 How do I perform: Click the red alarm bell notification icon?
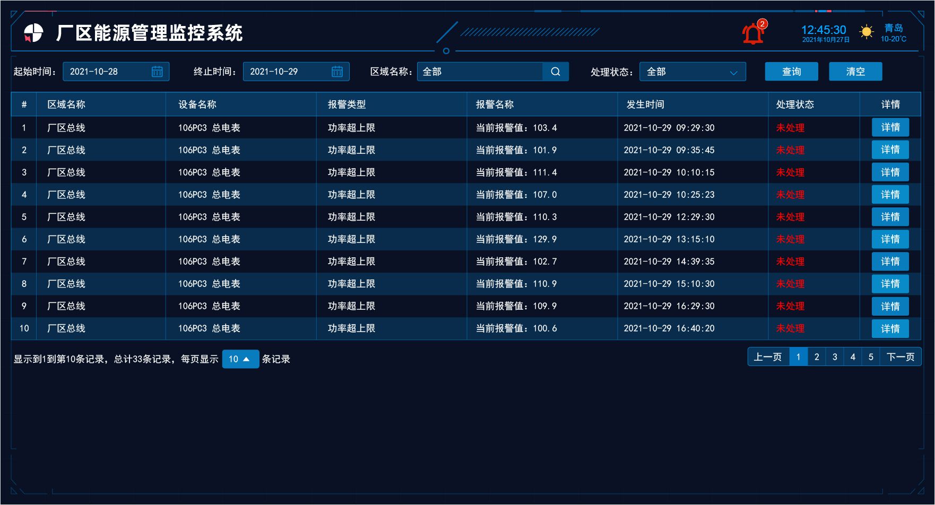click(x=753, y=33)
